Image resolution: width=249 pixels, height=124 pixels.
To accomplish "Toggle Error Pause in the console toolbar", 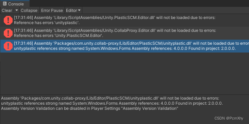I will point(52,11).
